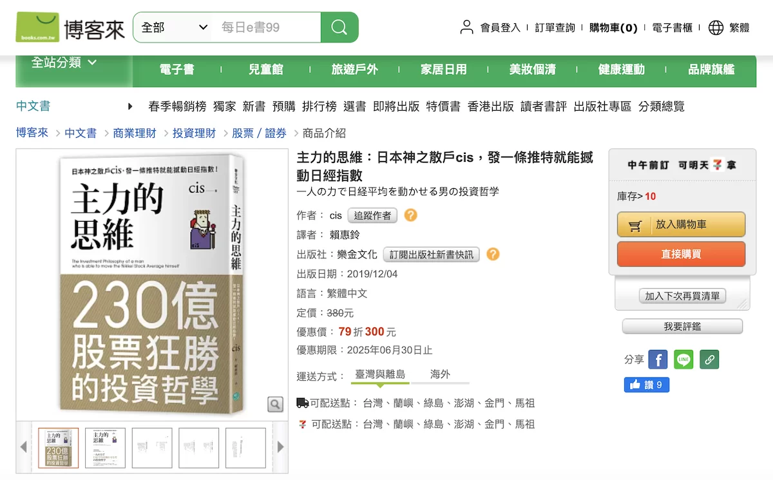Follow the author with 追蹤作者

click(x=372, y=215)
